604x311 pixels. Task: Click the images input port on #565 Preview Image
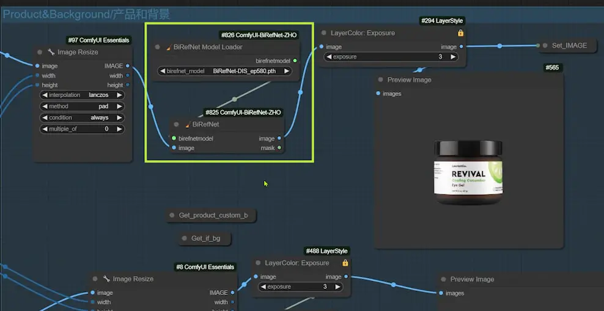378,93
